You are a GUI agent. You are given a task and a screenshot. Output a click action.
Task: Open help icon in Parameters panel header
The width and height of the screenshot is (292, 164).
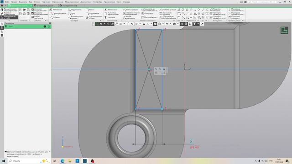45,26
